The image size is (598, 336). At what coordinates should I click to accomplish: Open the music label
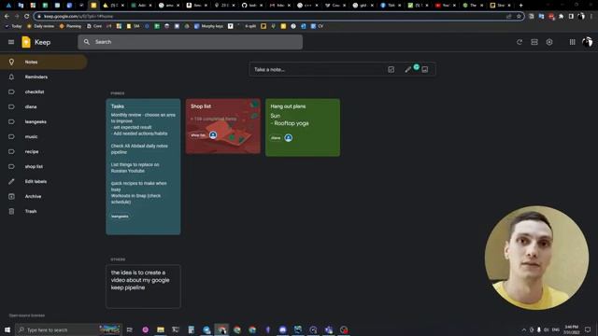coord(44,136)
